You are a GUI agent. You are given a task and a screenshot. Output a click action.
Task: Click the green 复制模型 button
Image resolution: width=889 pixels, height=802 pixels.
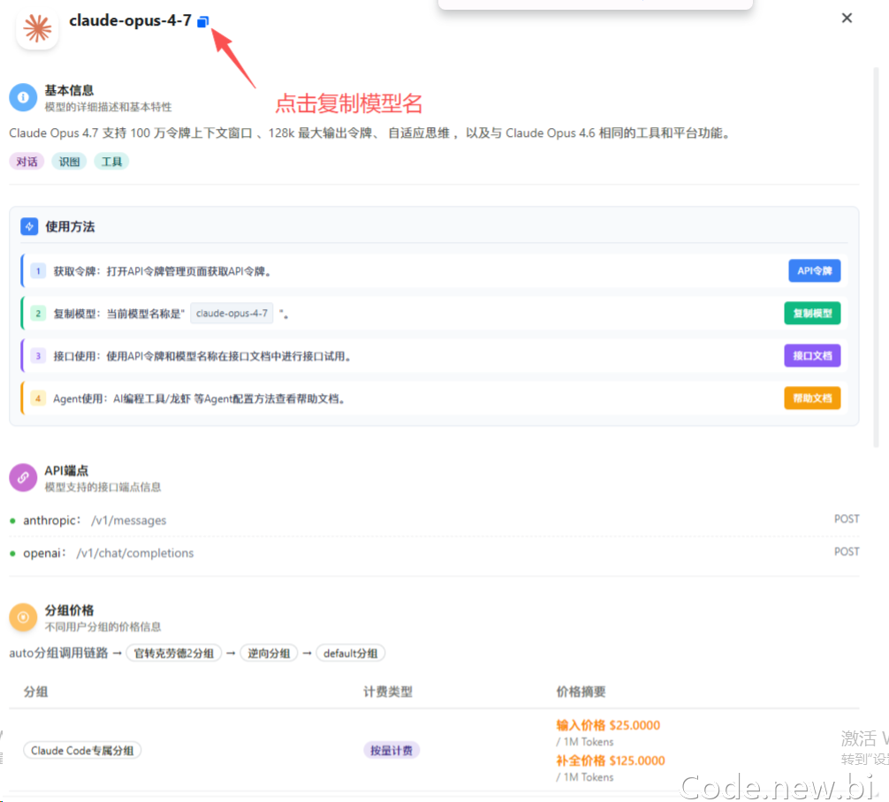click(x=812, y=314)
